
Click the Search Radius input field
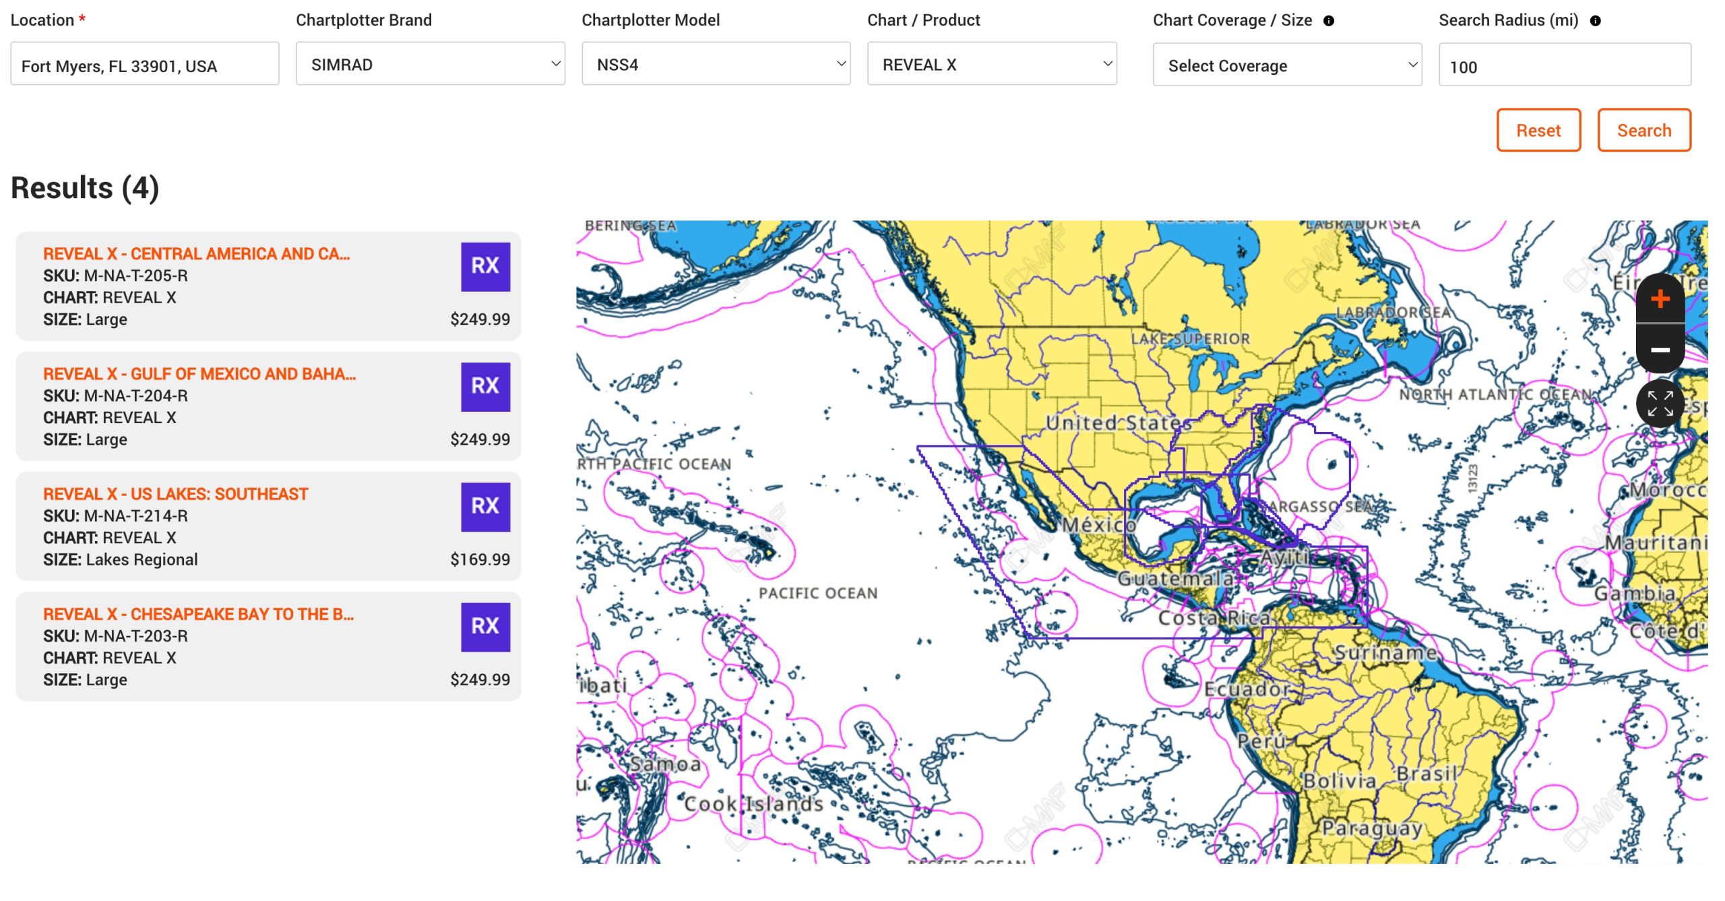[x=1564, y=66]
